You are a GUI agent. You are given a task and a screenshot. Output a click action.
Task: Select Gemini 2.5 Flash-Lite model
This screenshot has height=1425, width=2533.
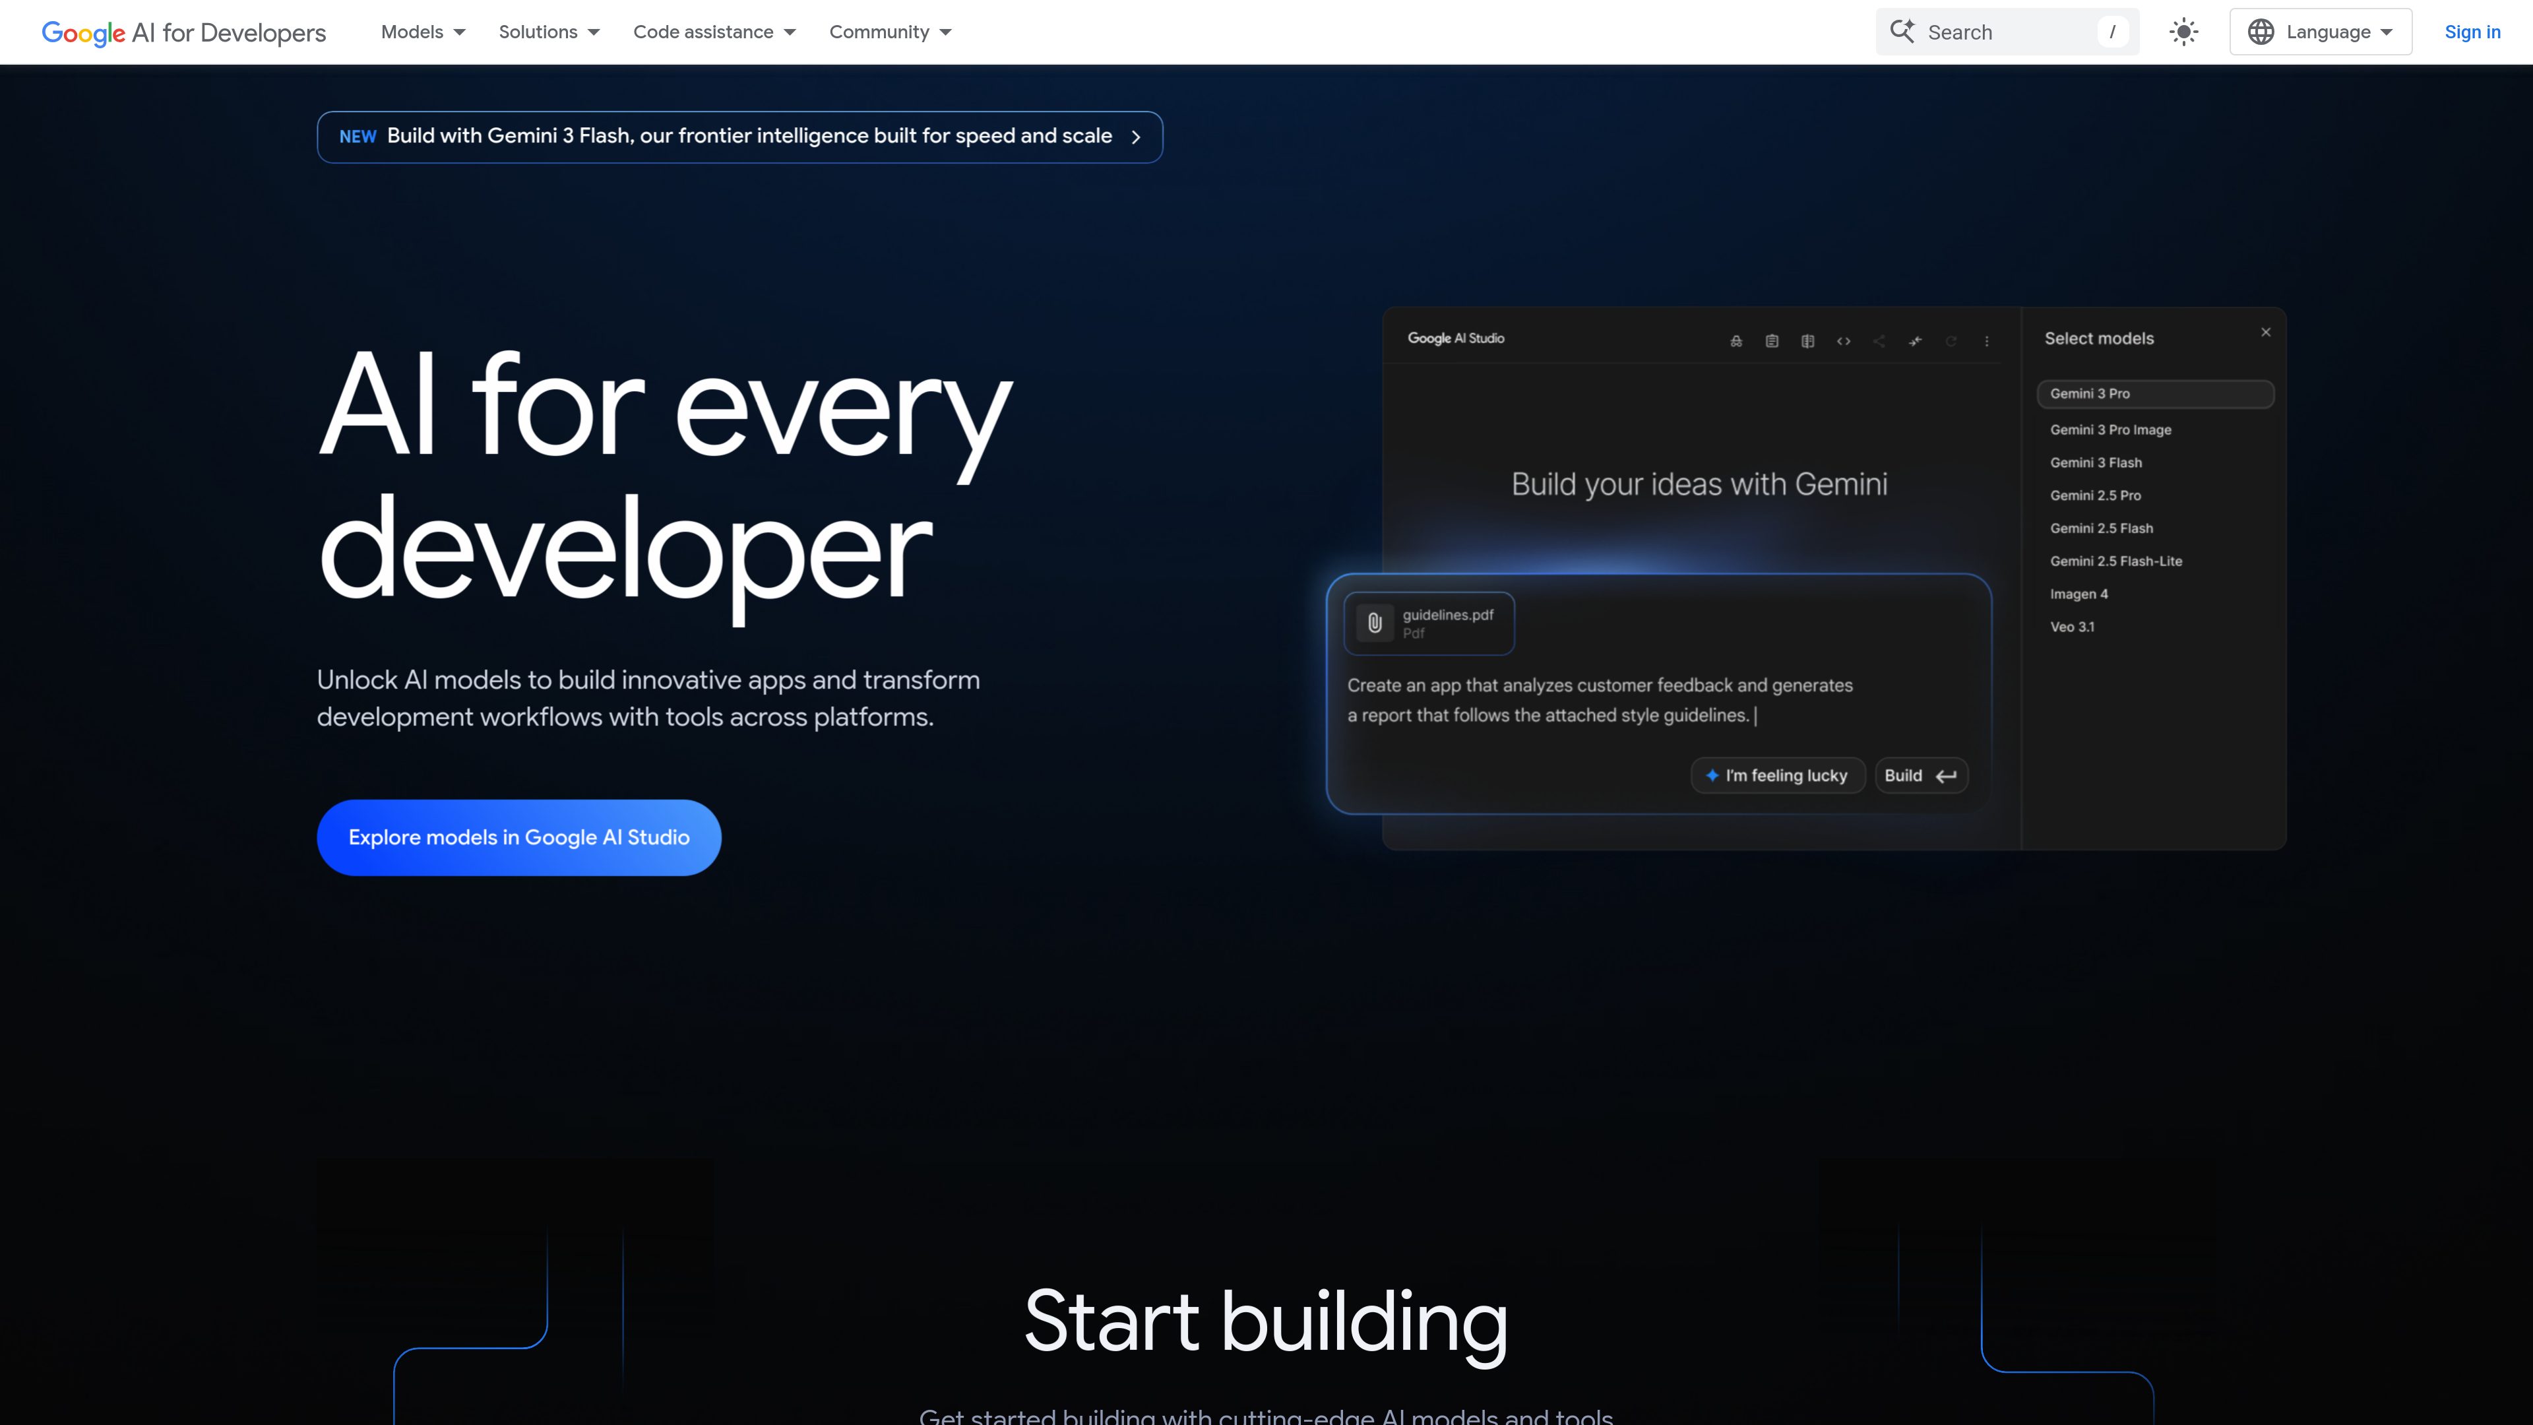point(2116,561)
